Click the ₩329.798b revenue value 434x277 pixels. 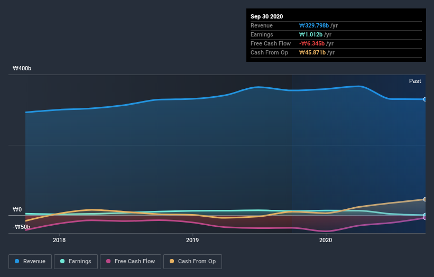pos(314,25)
